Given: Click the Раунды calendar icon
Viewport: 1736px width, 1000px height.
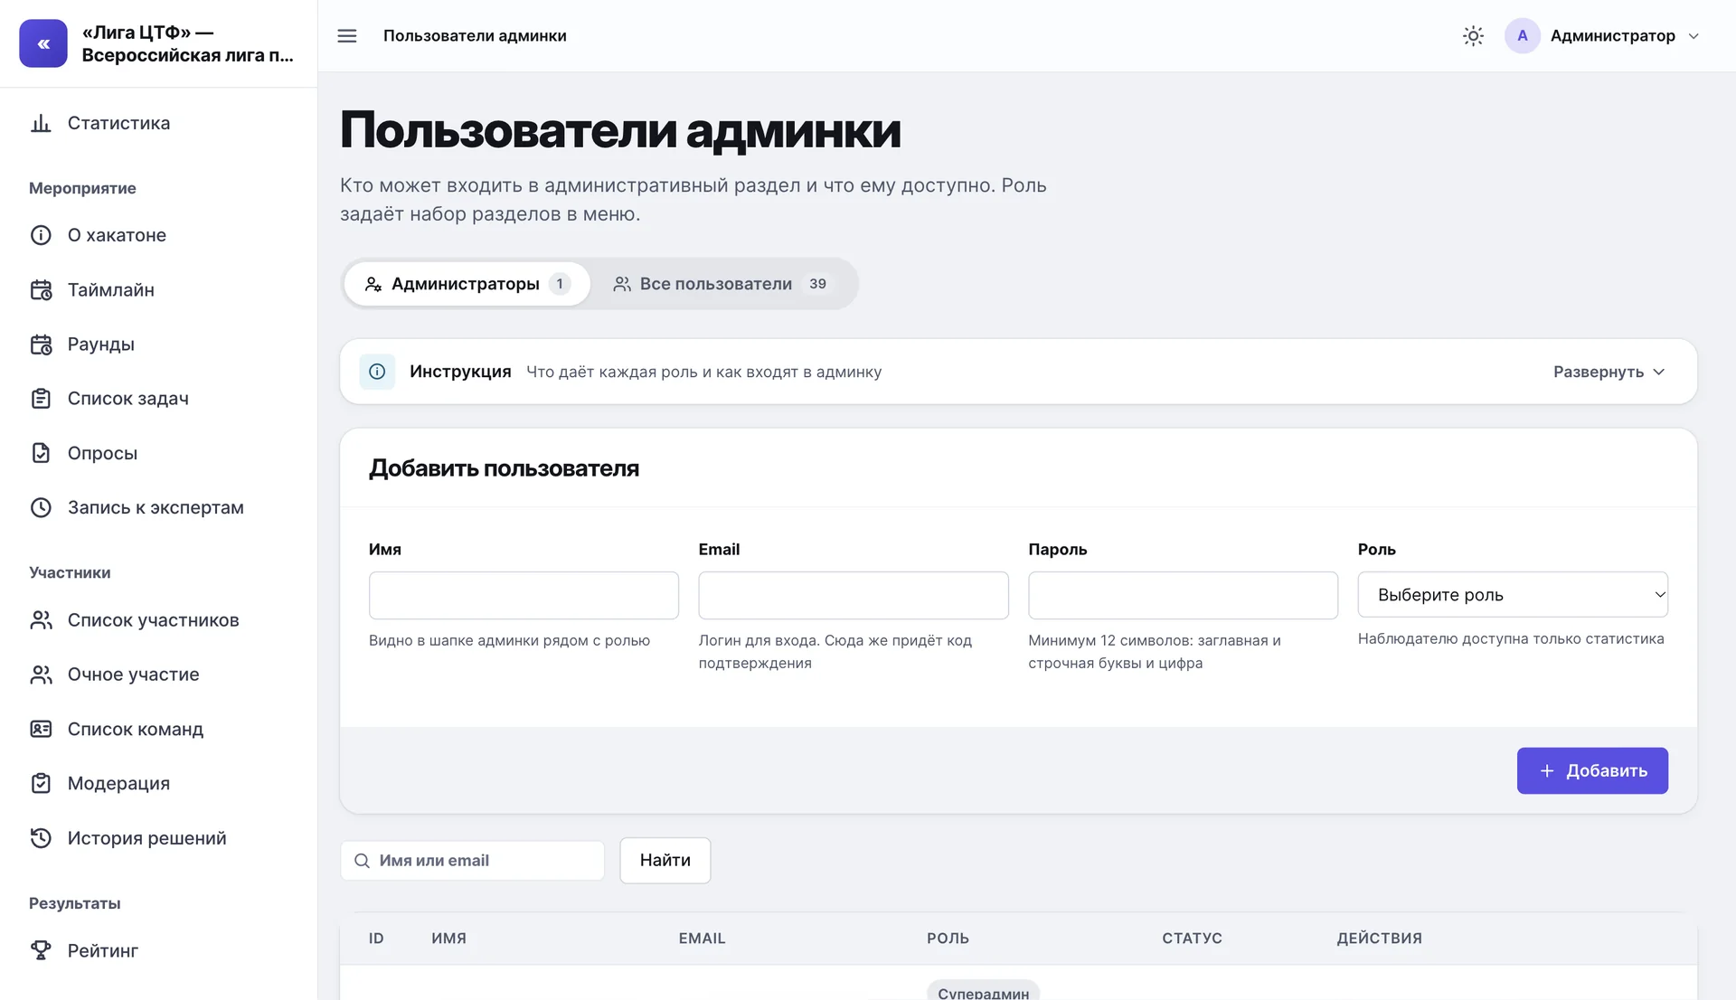Looking at the screenshot, I should pos(41,344).
